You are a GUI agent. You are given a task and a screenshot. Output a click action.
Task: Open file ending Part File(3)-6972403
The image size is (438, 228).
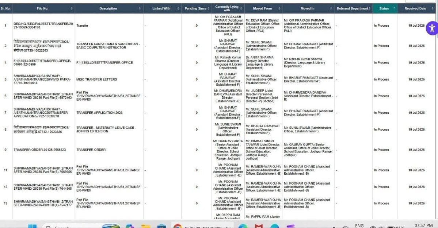(43, 96)
